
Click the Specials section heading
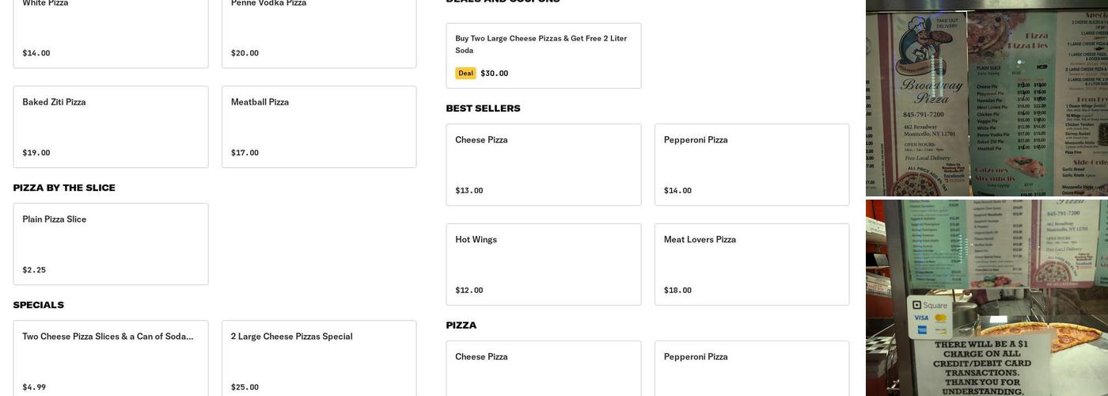point(38,305)
